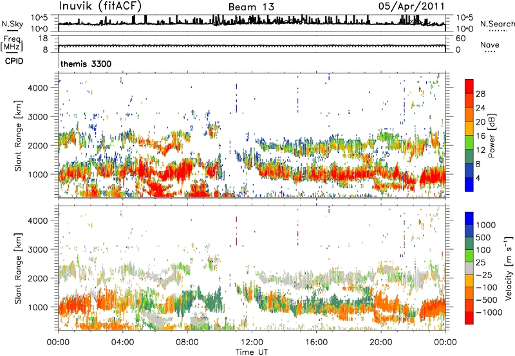Click the blue top of velocity colorbar
Viewport: 515px width, 356px height.
coord(469,218)
